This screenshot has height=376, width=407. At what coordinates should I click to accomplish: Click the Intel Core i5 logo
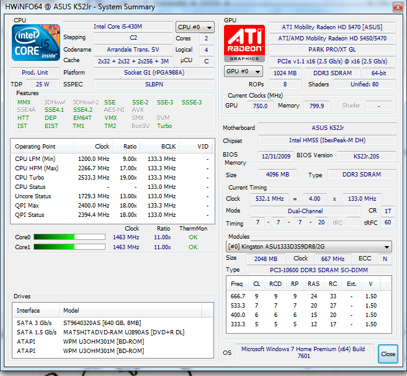36,43
